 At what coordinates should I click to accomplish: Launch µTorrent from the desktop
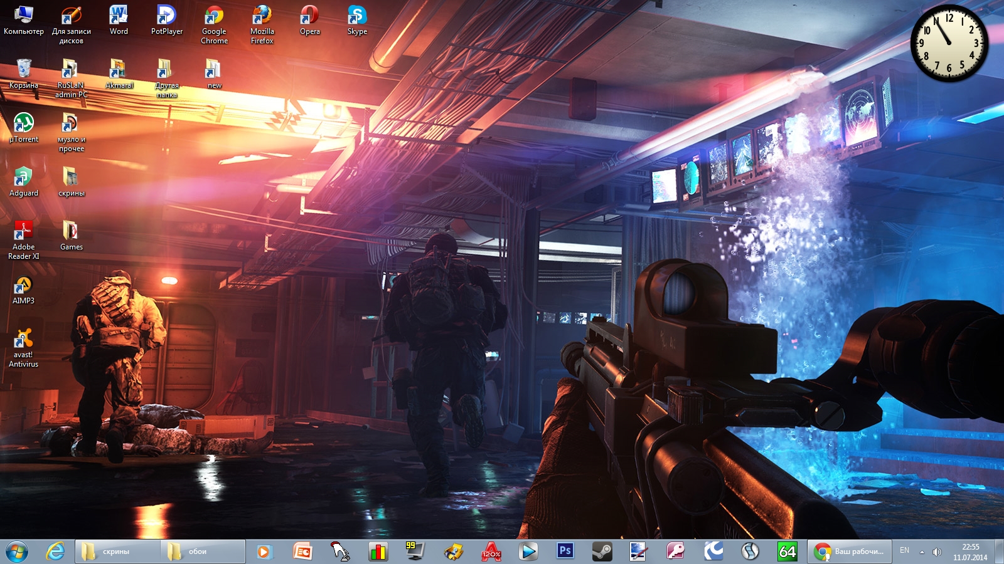point(24,128)
